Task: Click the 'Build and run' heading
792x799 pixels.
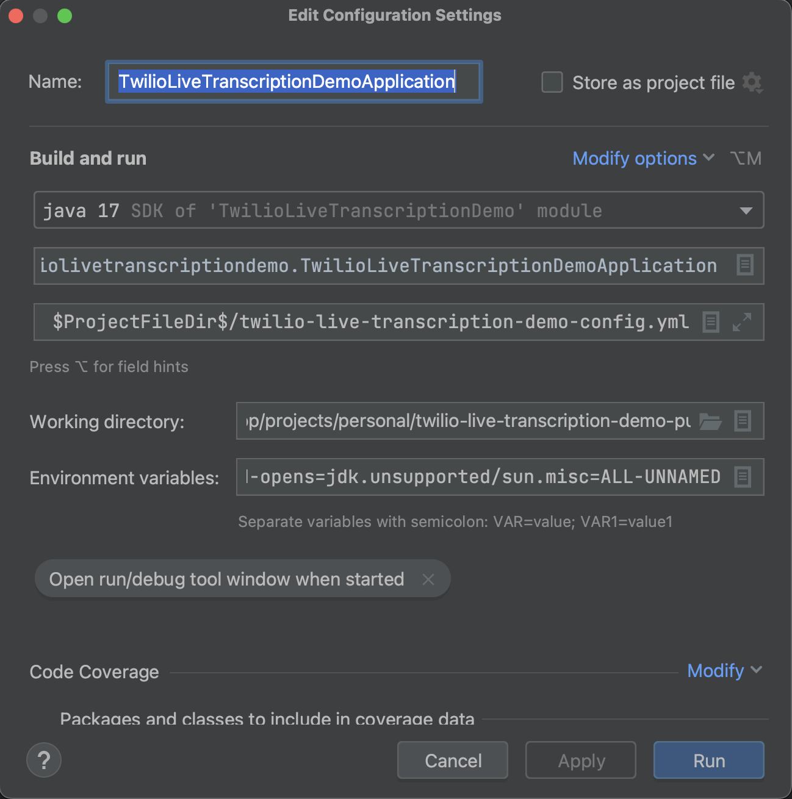Action: coord(88,159)
